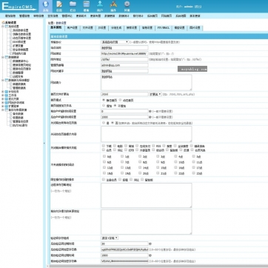This screenshot has width=268, height=268.
Task: Click the EmpireCMS logo
Action: point(19,7)
